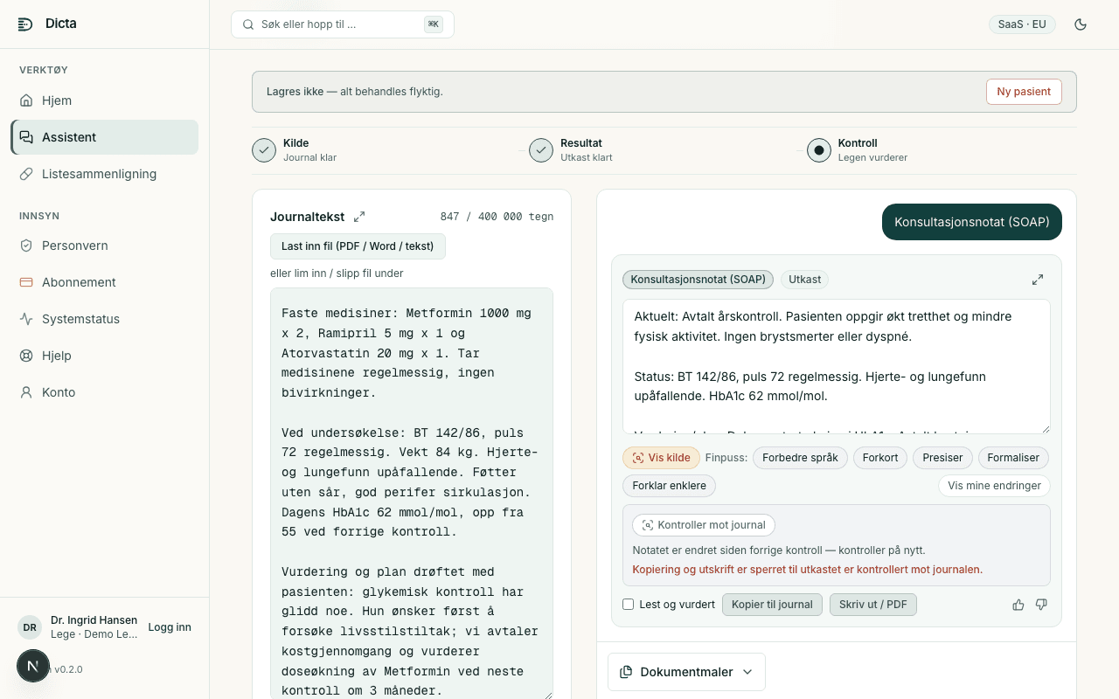Screen dimensions: 1119x699
Task: Click Kopier til journal
Action: pyautogui.click(x=772, y=605)
